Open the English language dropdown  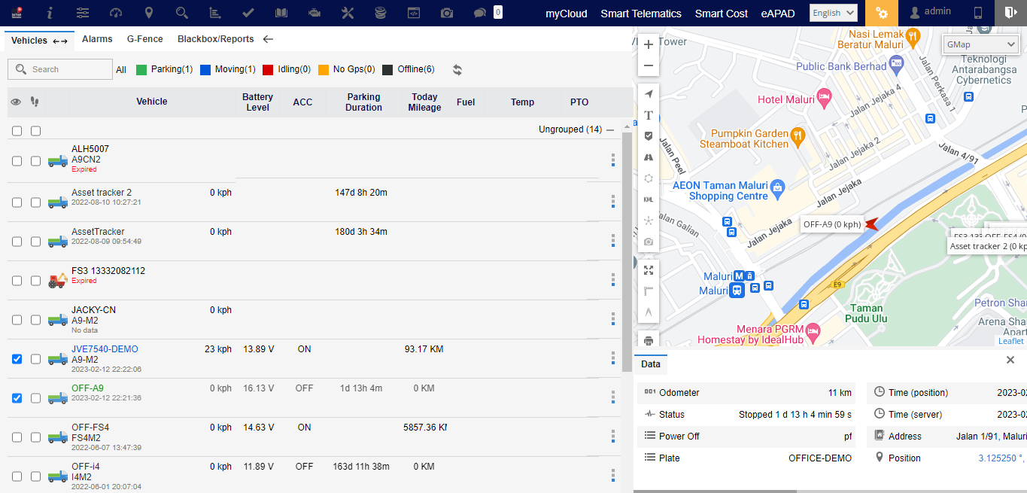click(x=833, y=13)
